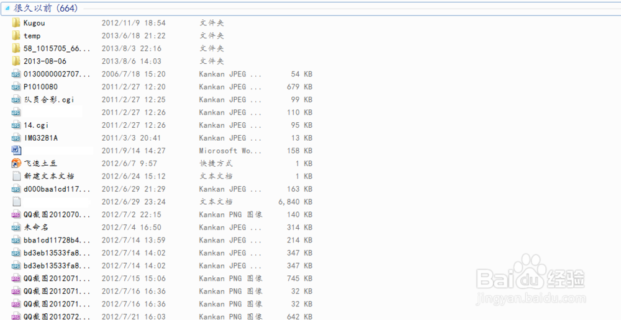Viewport: 621px width, 320px height.
Task: Click the 13 KB size value
Action: point(301,138)
